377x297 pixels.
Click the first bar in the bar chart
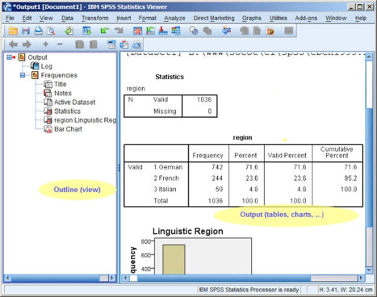tap(174, 260)
